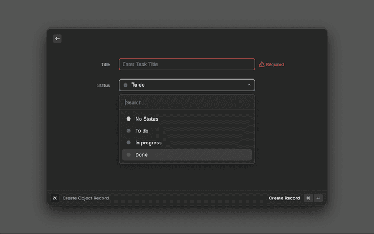Click the white dot beside No Status

[x=129, y=119]
